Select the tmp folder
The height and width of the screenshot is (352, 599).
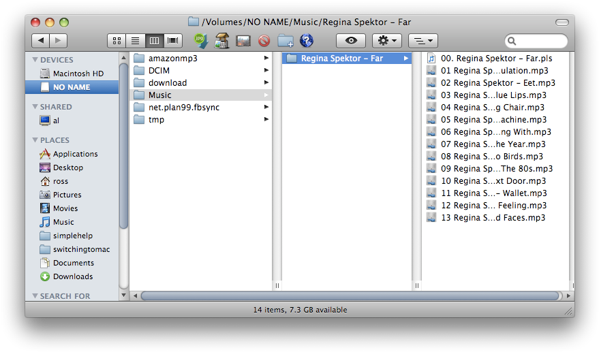201,120
